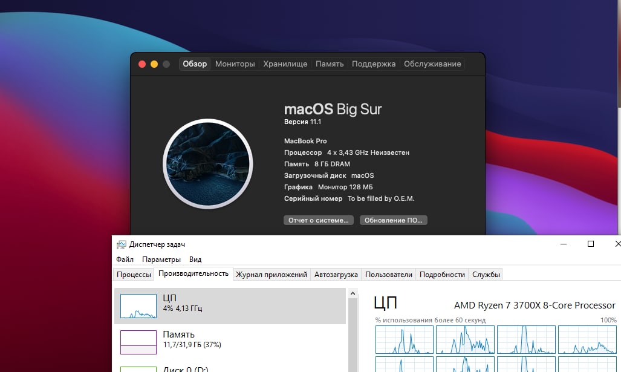The image size is (621, 372).
Task: Click the Память mini usage graph thumbnail
Action: pyautogui.click(x=138, y=342)
